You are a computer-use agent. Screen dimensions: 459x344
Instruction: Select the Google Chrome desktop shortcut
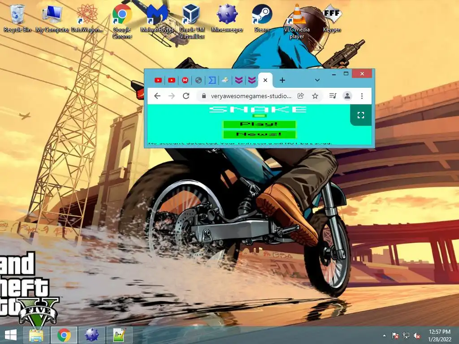point(122,21)
